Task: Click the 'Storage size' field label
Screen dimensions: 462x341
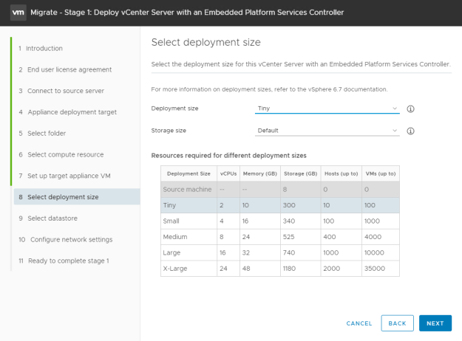Action: pyautogui.click(x=169, y=131)
